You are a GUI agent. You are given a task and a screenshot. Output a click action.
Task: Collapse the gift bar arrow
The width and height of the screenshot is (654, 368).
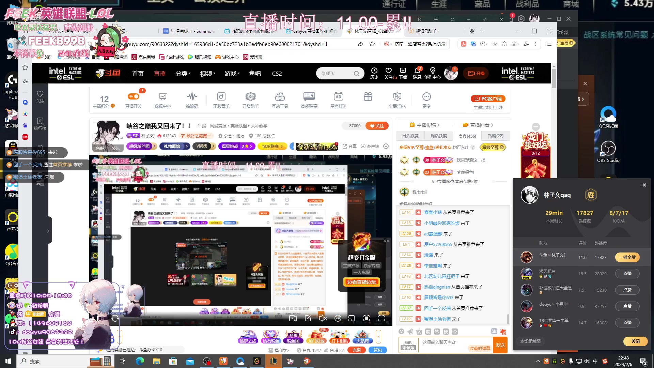point(378,336)
